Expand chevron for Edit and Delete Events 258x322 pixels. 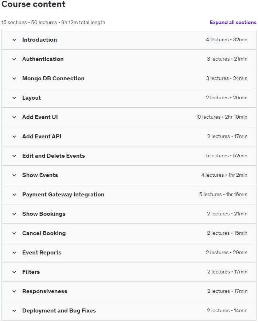[x=14, y=156]
